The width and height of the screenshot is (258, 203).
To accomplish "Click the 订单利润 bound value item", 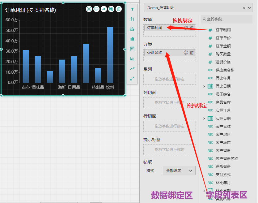I will click(x=170, y=28).
